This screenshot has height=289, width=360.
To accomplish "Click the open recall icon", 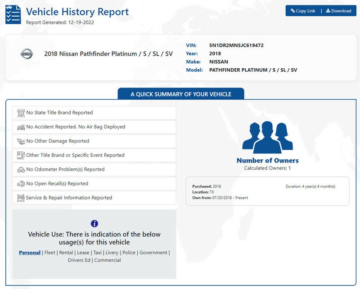I will [21, 184].
